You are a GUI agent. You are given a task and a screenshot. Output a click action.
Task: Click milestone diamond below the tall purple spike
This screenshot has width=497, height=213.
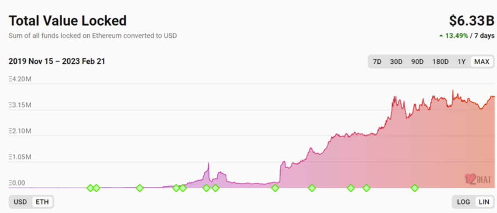[206, 188]
